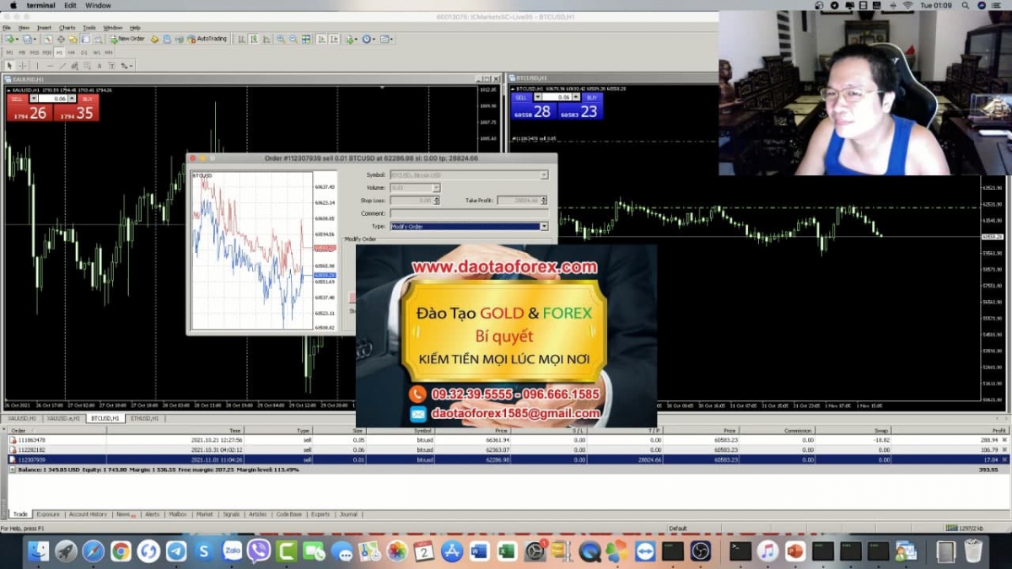Open Microsoft Excel from the Dock

[507, 551]
